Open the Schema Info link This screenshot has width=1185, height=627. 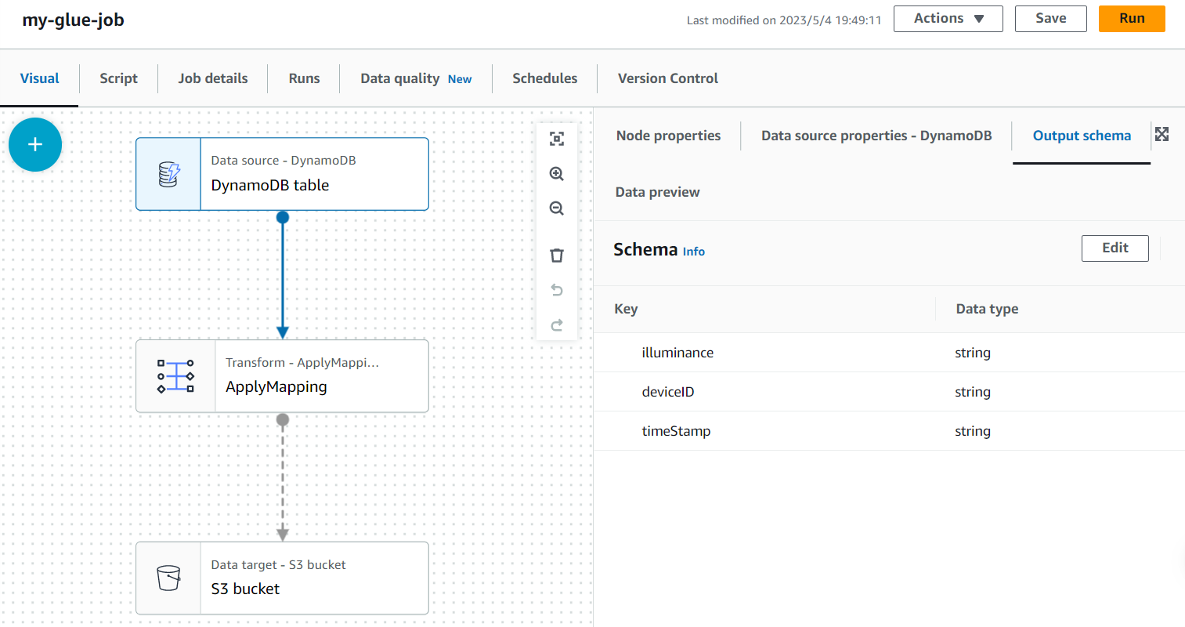[x=694, y=252]
